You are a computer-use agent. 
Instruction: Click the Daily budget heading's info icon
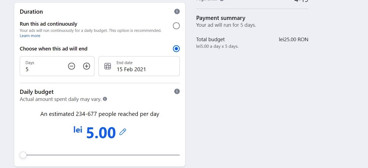click(x=177, y=91)
